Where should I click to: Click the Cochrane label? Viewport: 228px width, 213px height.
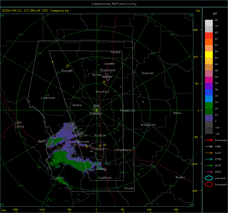click(x=83, y=142)
